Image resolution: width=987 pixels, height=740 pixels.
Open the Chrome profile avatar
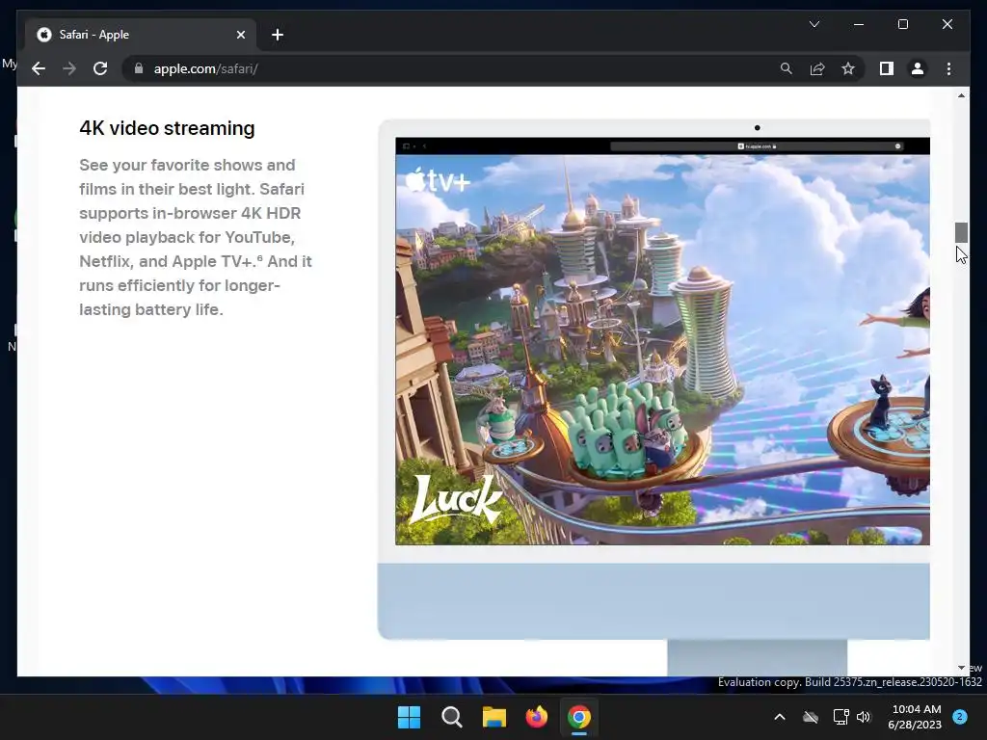click(x=918, y=68)
